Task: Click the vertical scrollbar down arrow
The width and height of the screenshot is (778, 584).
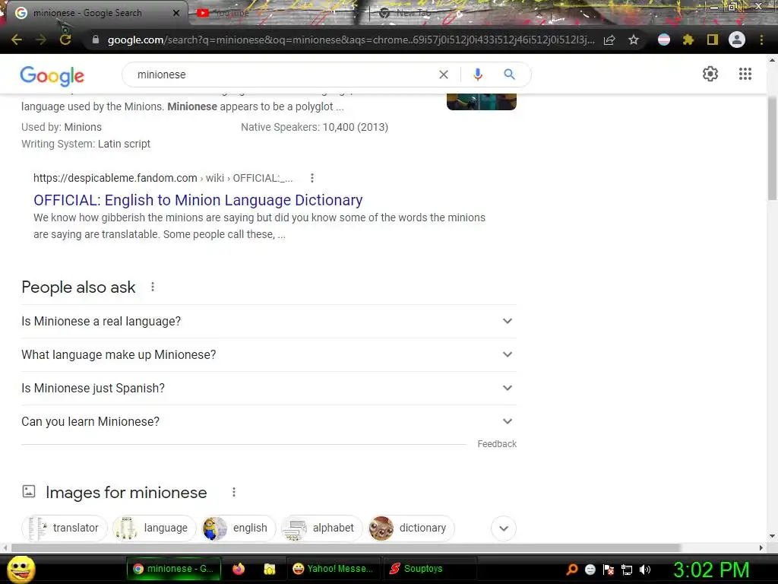Action: point(772,536)
